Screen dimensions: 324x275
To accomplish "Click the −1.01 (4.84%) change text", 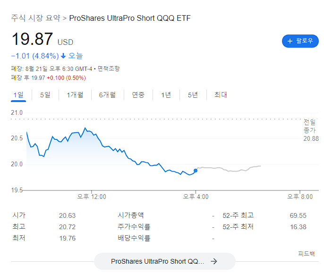I will pyautogui.click(x=35, y=56).
